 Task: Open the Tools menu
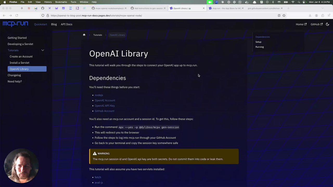(x=73, y=2)
